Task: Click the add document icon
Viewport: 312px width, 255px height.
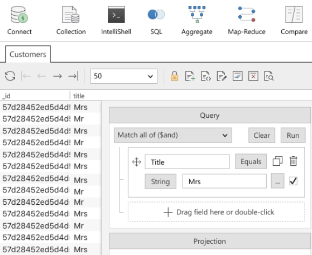Action: 190,76
